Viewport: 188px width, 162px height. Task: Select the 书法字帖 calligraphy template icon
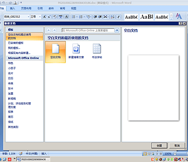97,51
